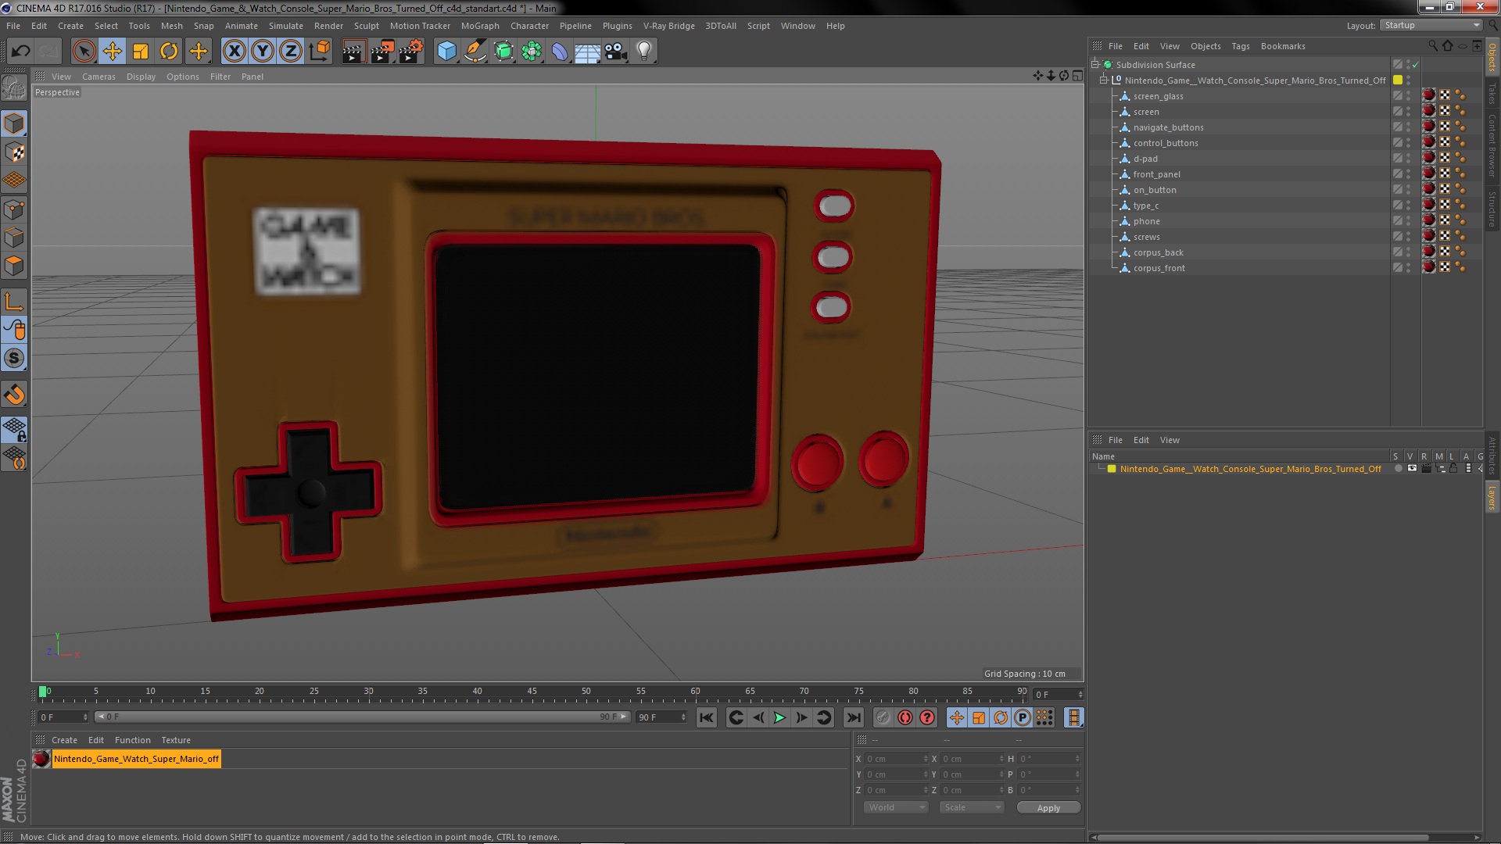Toggle visibility dots of navigate_buttons
1501x844 pixels.
pos(1409,127)
